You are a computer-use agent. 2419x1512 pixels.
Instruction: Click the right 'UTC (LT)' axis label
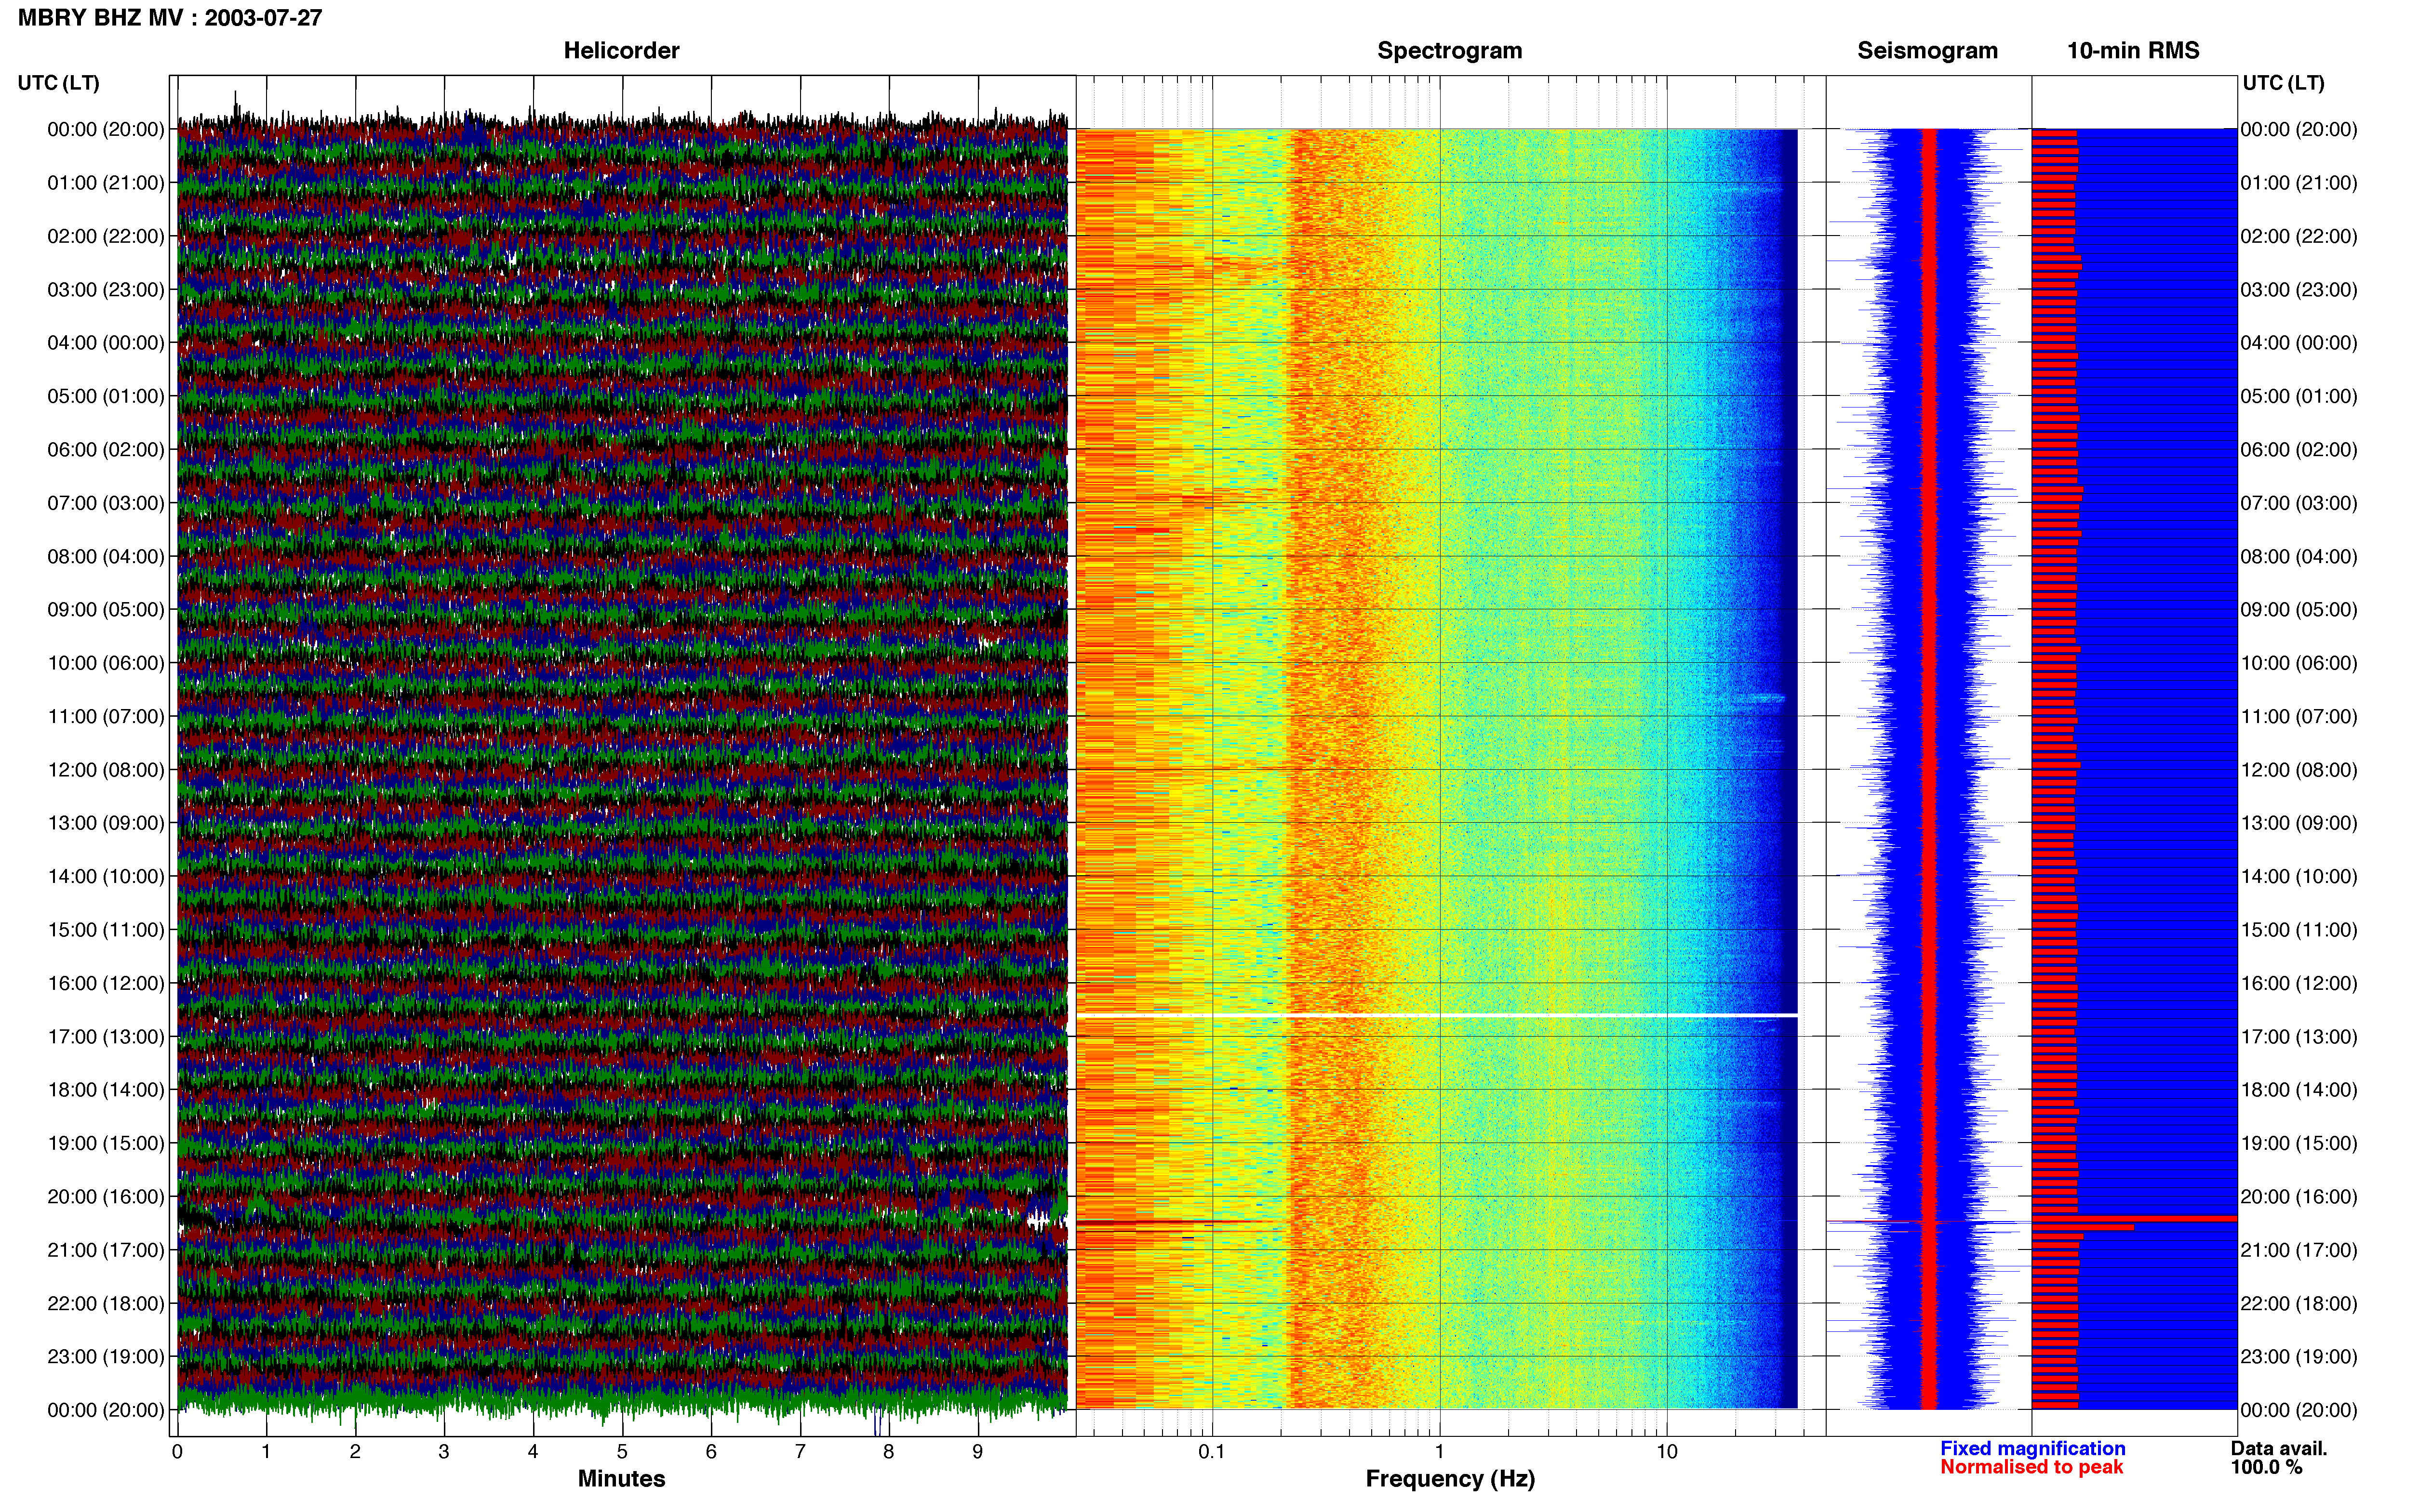coord(2283,83)
